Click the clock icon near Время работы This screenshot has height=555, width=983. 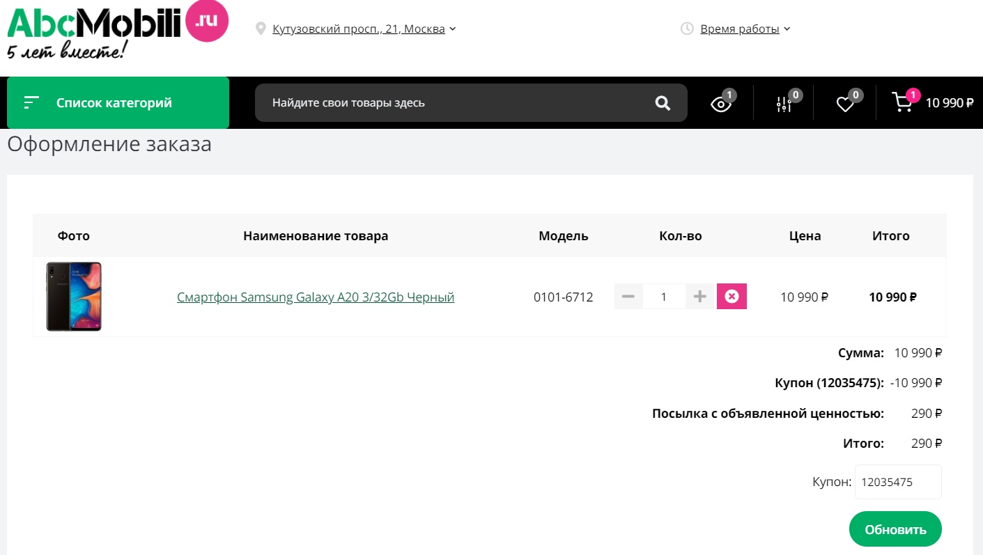click(687, 29)
